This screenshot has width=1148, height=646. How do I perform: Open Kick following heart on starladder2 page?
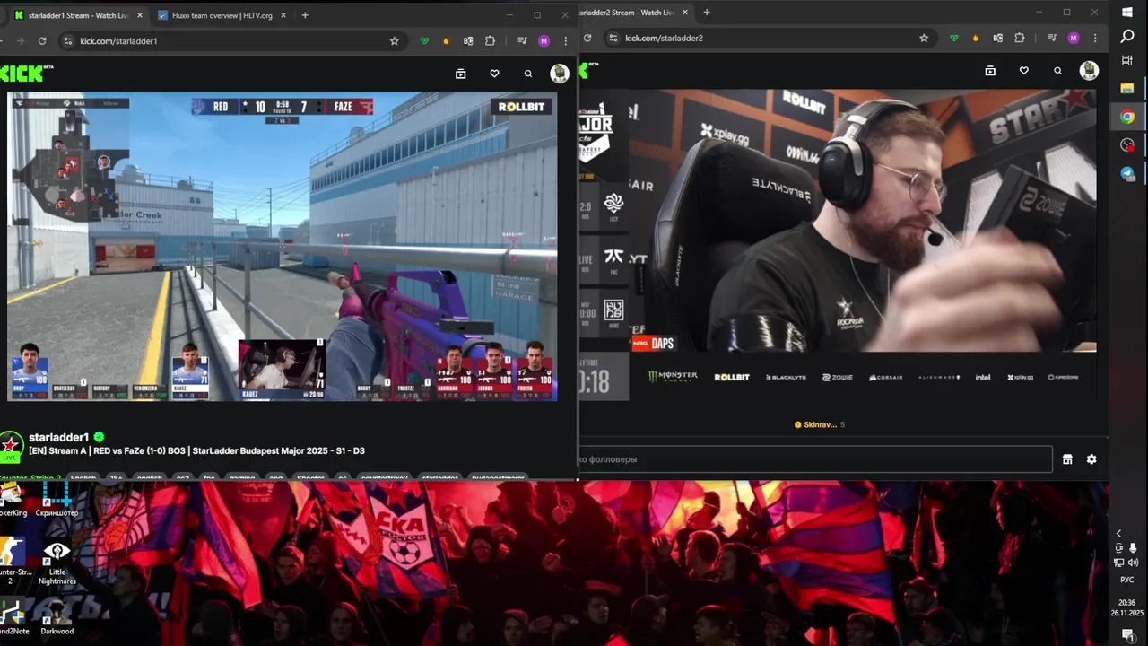tap(1023, 71)
